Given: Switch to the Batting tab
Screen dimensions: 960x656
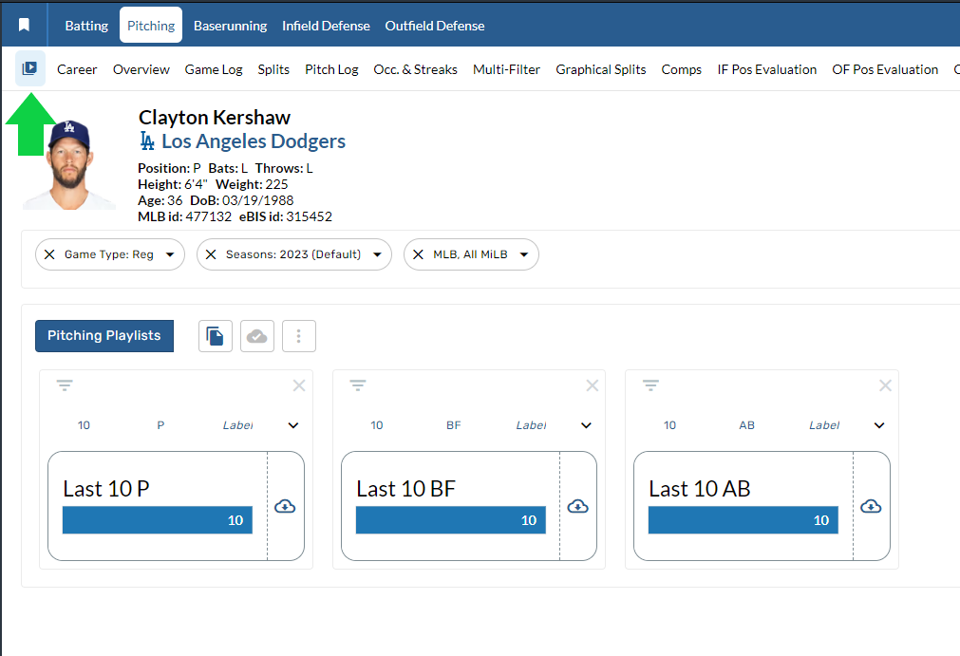Looking at the screenshot, I should [x=86, y=26].
